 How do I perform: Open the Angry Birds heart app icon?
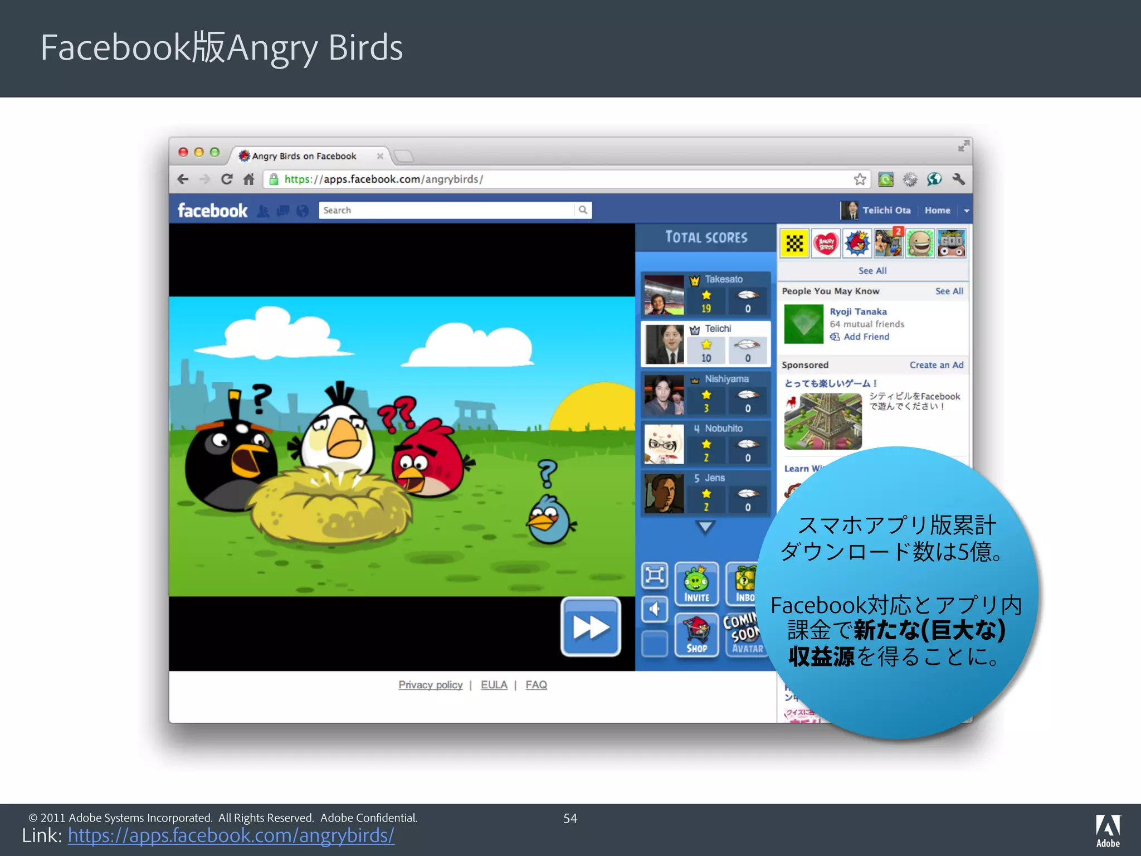click(x=826, y=244)
